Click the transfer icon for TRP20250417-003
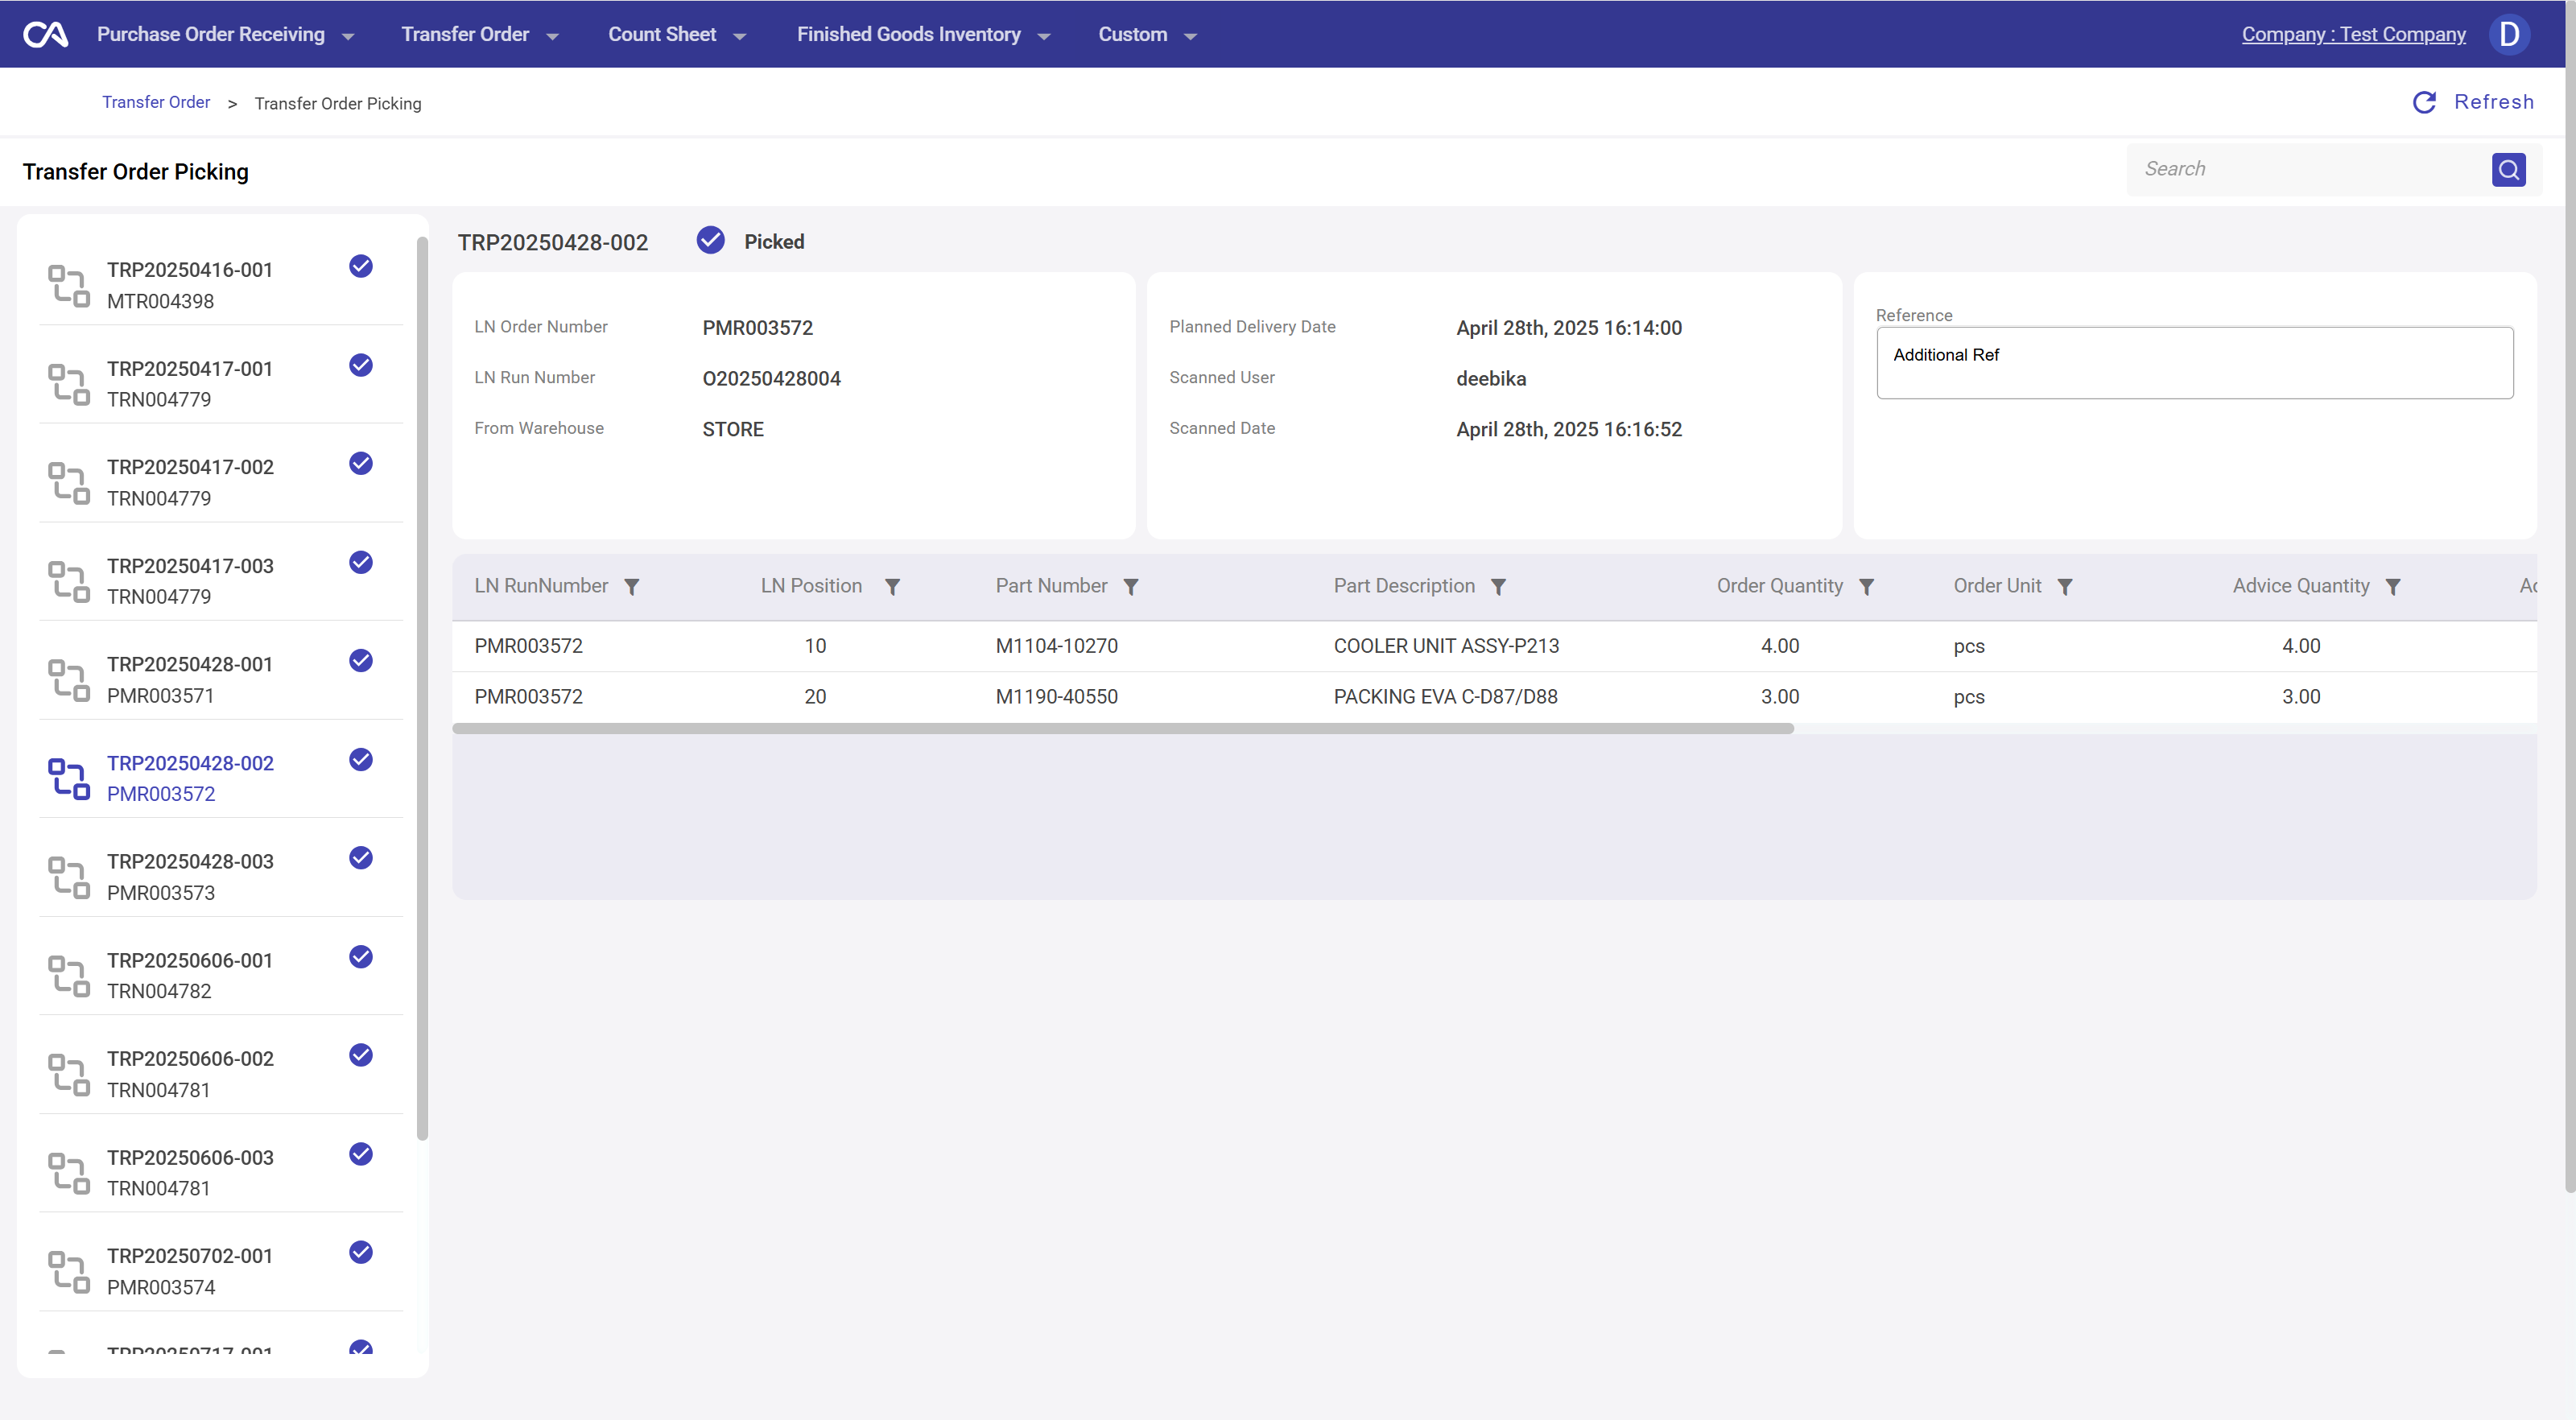2576x1420 pixels. tap(69, 581)
